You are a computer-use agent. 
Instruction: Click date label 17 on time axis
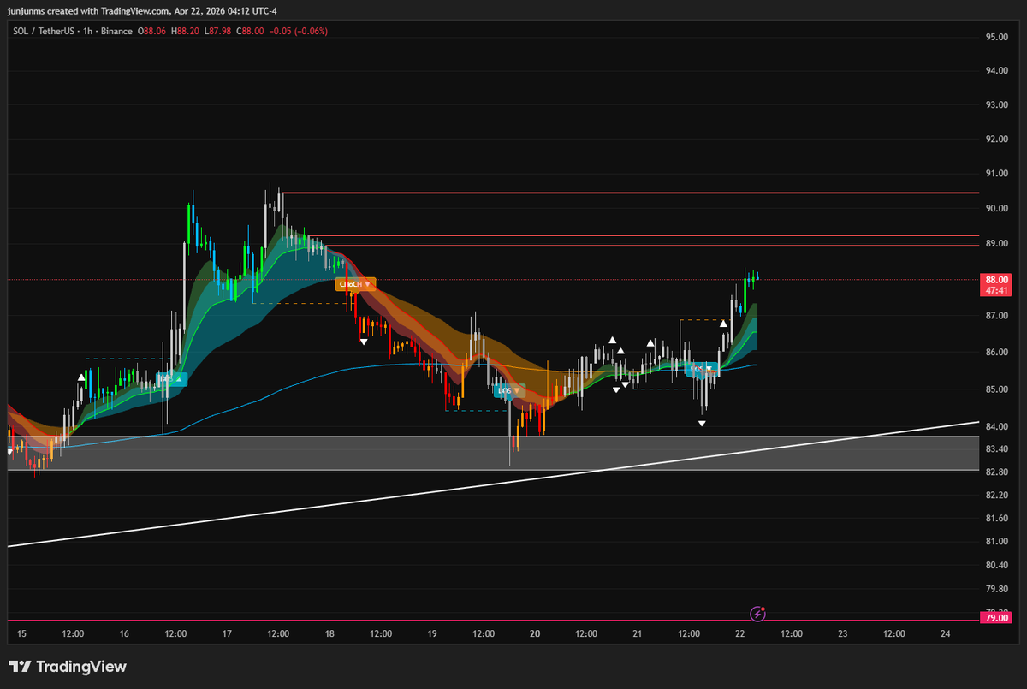pos(227,634)
